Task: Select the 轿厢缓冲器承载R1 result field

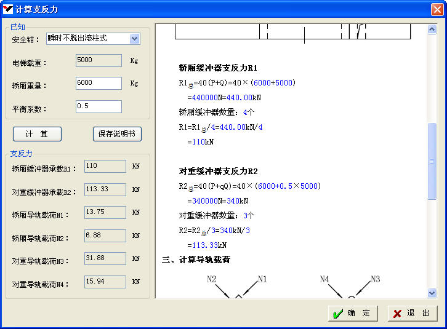Action: coord(105,167)
